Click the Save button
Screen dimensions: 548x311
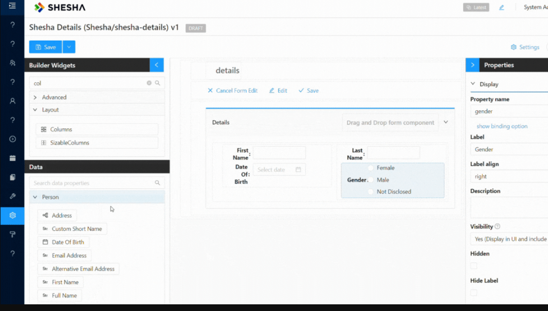point(45,47)
